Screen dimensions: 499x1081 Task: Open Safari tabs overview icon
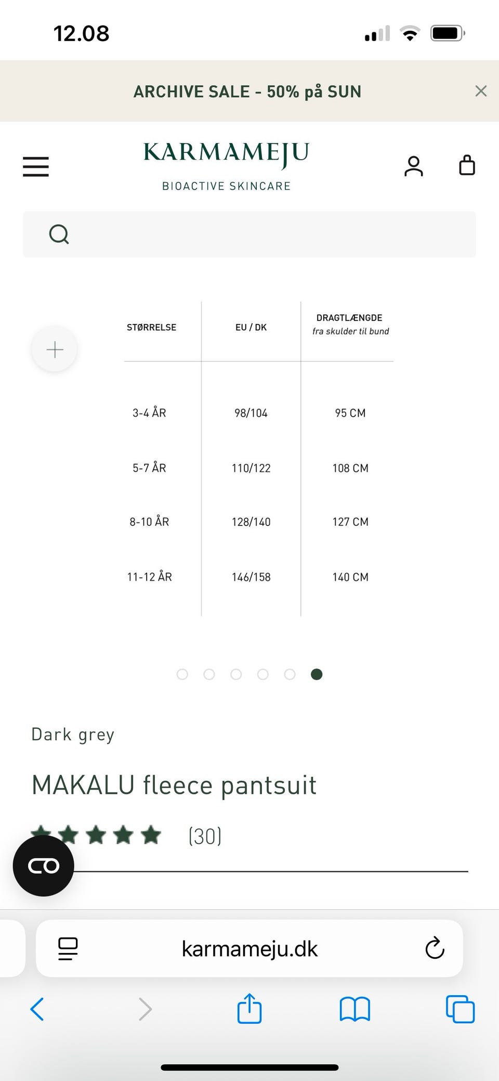pos(460,1009)
